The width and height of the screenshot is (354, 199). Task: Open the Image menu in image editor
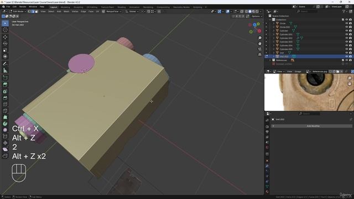click(298, 71)
